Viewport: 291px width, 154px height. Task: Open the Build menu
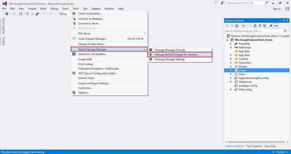(x=43, y=9)
